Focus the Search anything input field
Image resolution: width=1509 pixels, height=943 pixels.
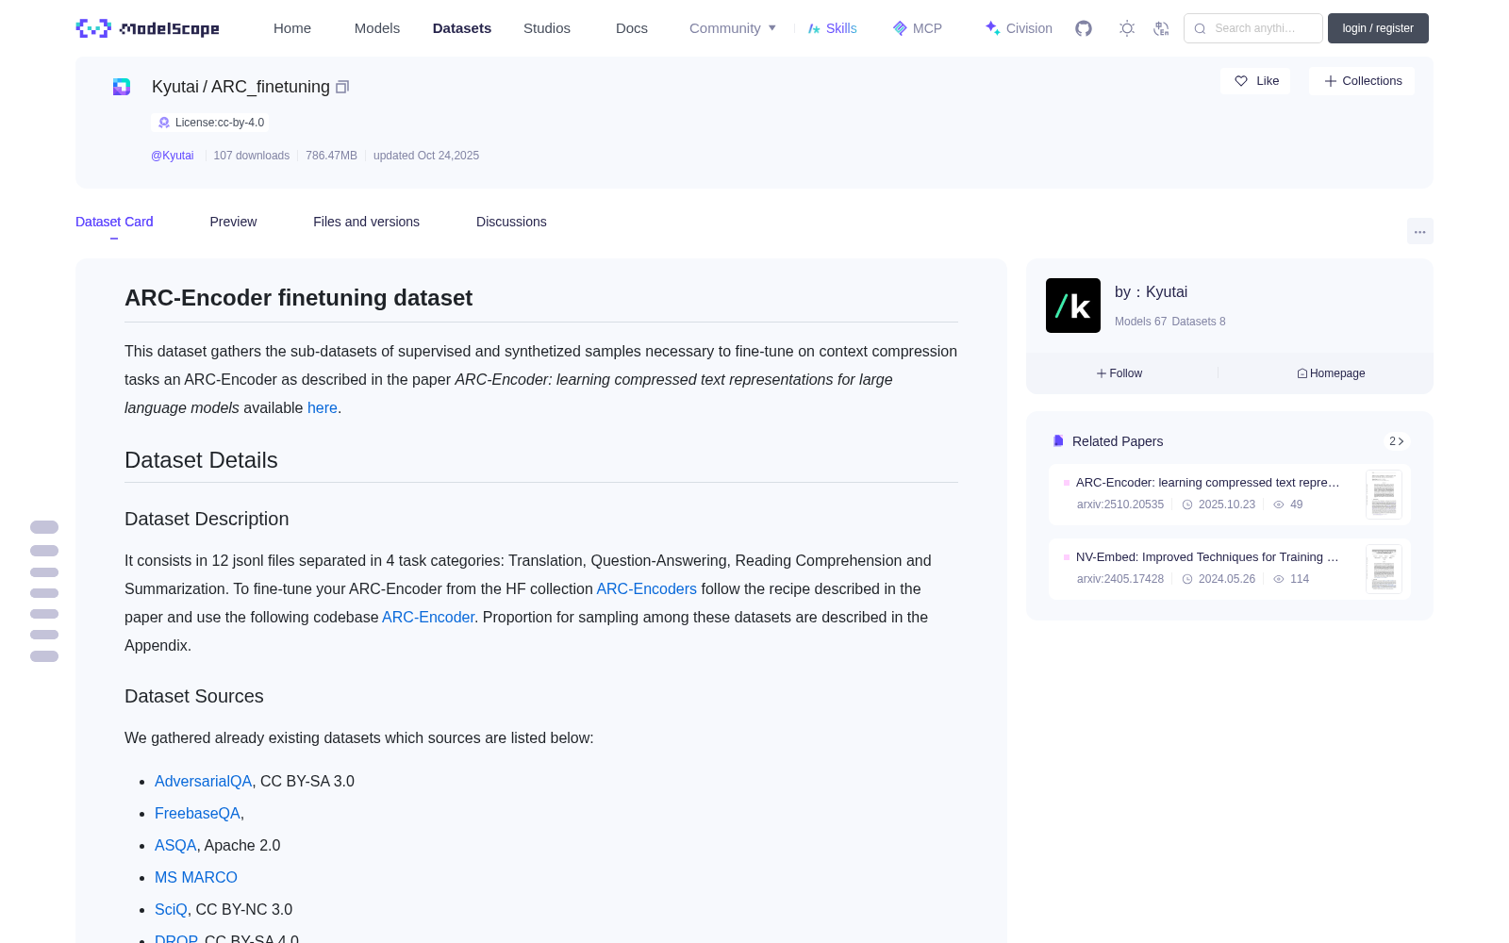pyautogui.click(x=1253, y=28)
